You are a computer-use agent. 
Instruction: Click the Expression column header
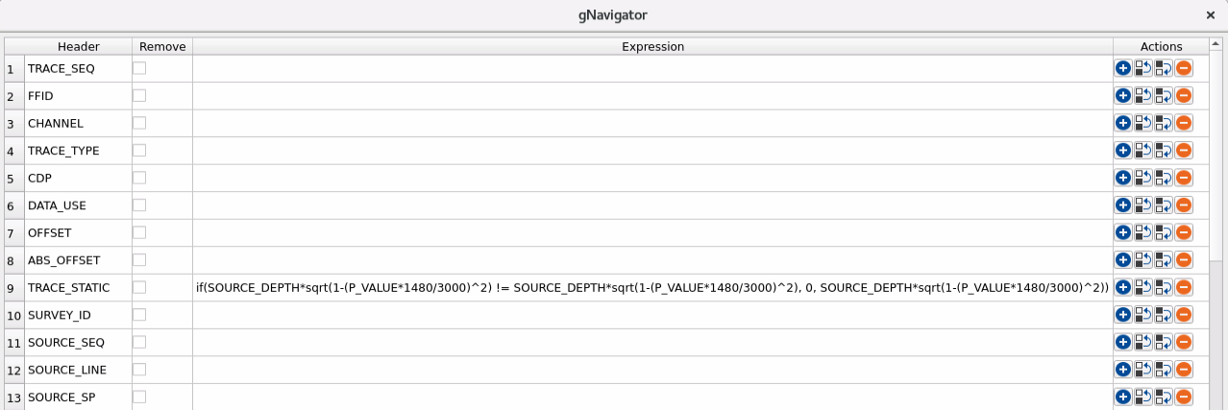tap(652, 46)
